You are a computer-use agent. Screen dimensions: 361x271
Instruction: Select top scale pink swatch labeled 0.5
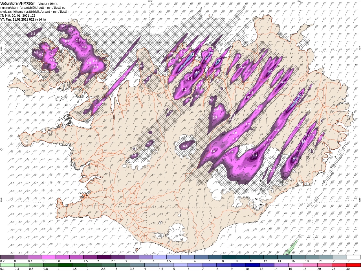[x=49, y=257]
